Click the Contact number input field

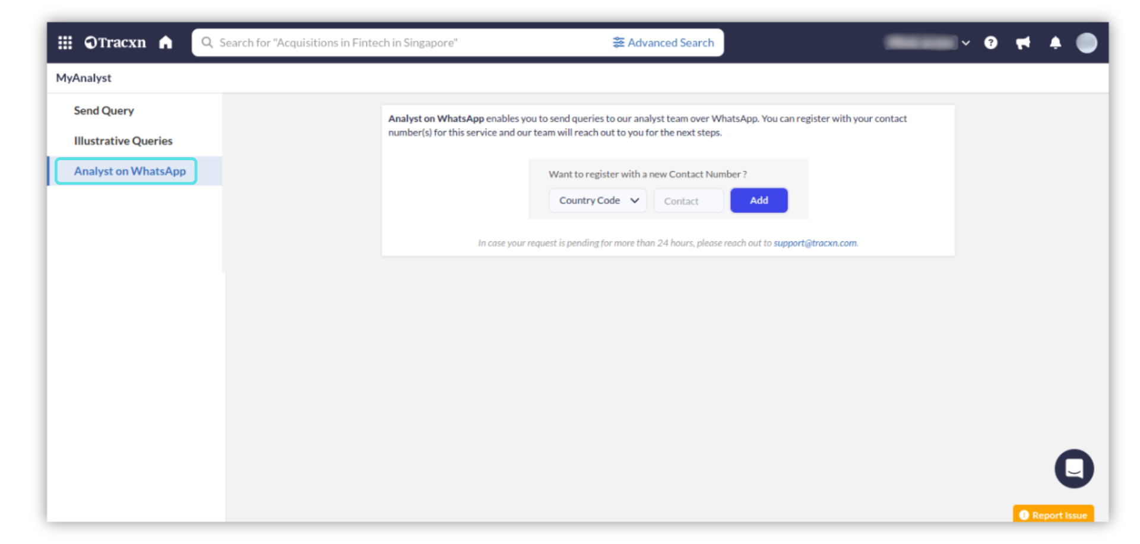pos(688,201)
